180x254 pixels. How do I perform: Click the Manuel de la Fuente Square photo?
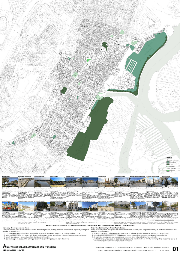pyautogui.click(x=138, y=182)
